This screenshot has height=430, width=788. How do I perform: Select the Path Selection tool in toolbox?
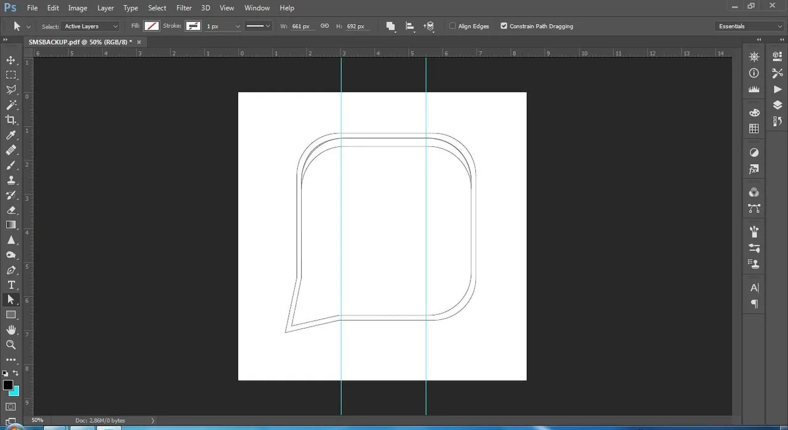(11, 300)
